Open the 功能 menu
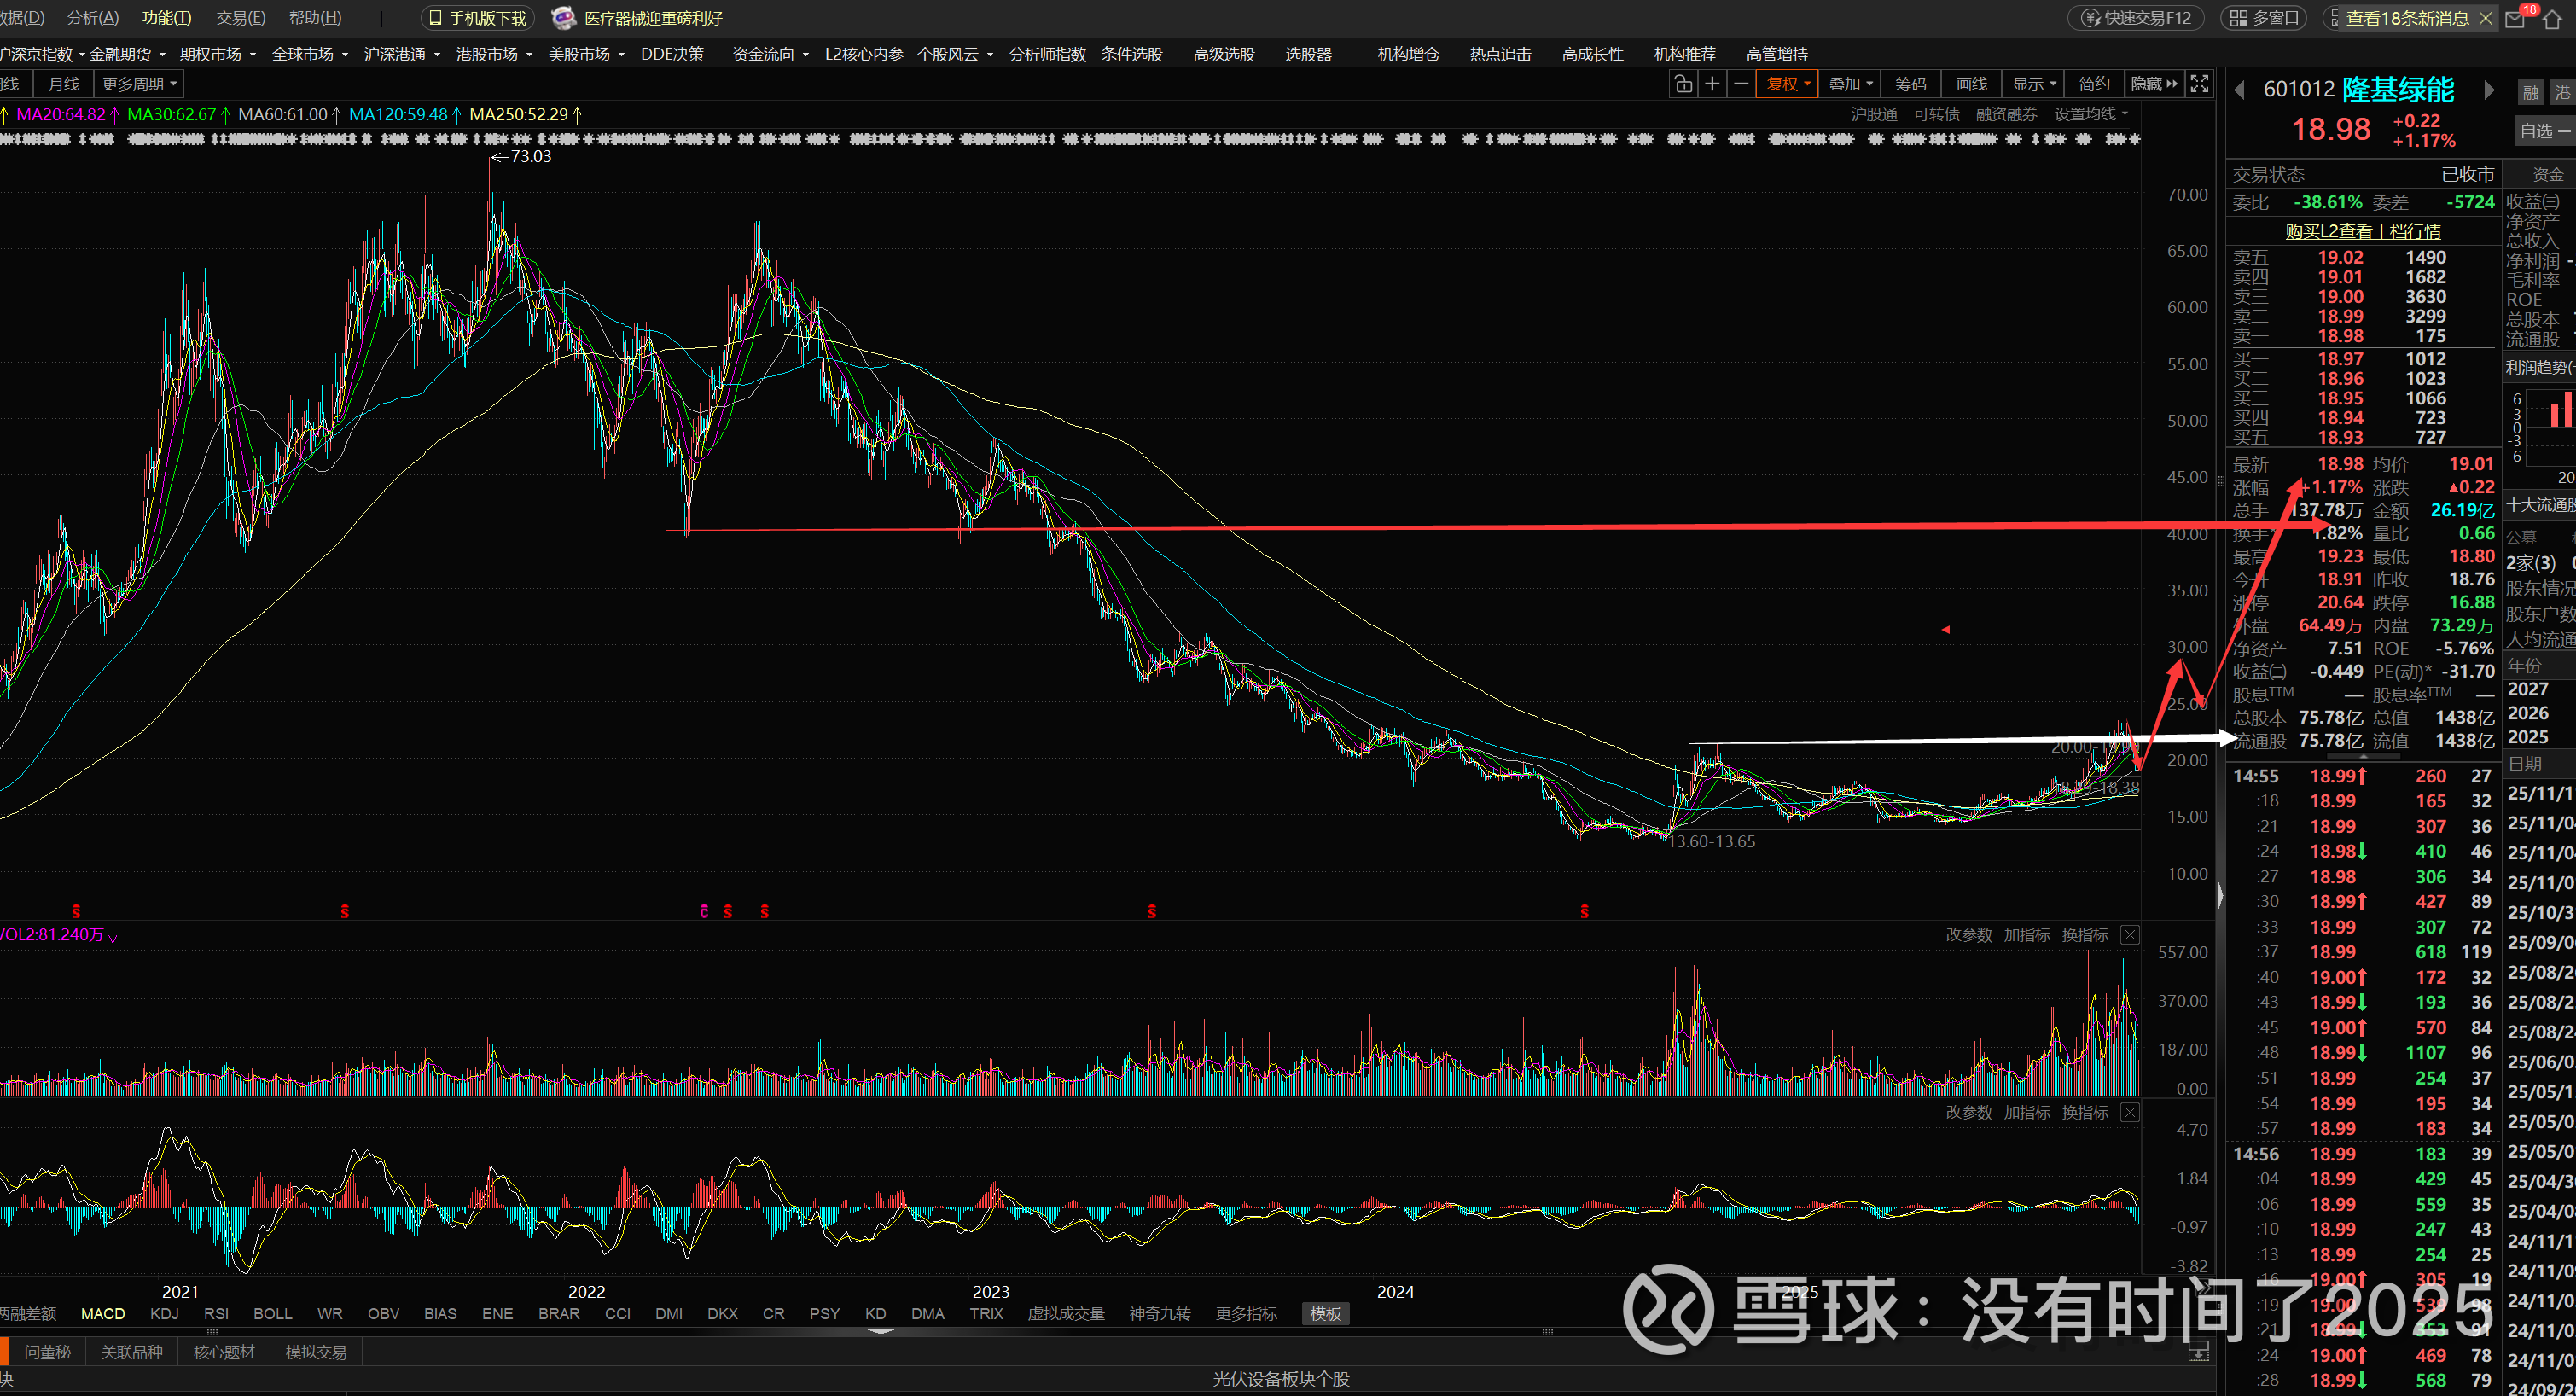Screen dimensions: 2576x1396 pyautogui.click(x=166, y=18)
